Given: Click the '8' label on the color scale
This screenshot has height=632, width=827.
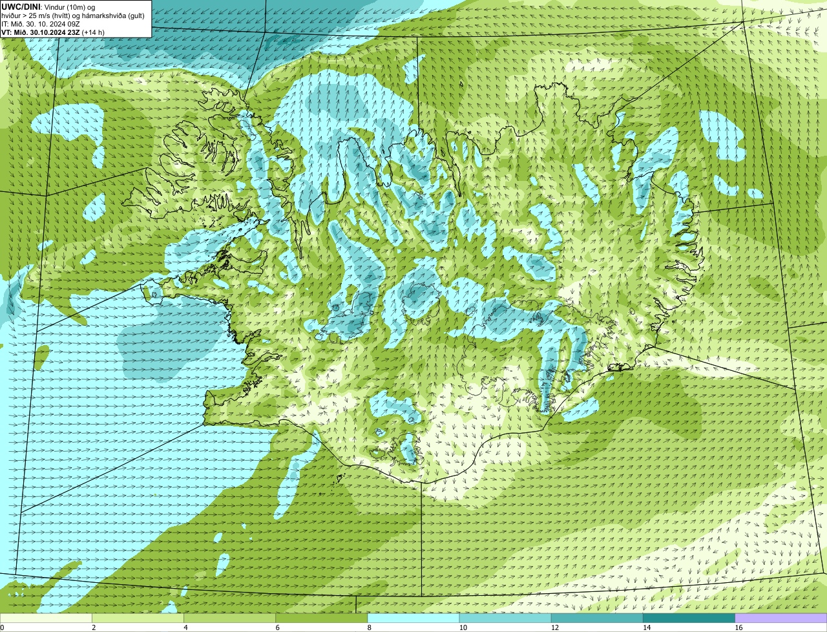Looking at the screenshot, I should (x=369, y=627).
